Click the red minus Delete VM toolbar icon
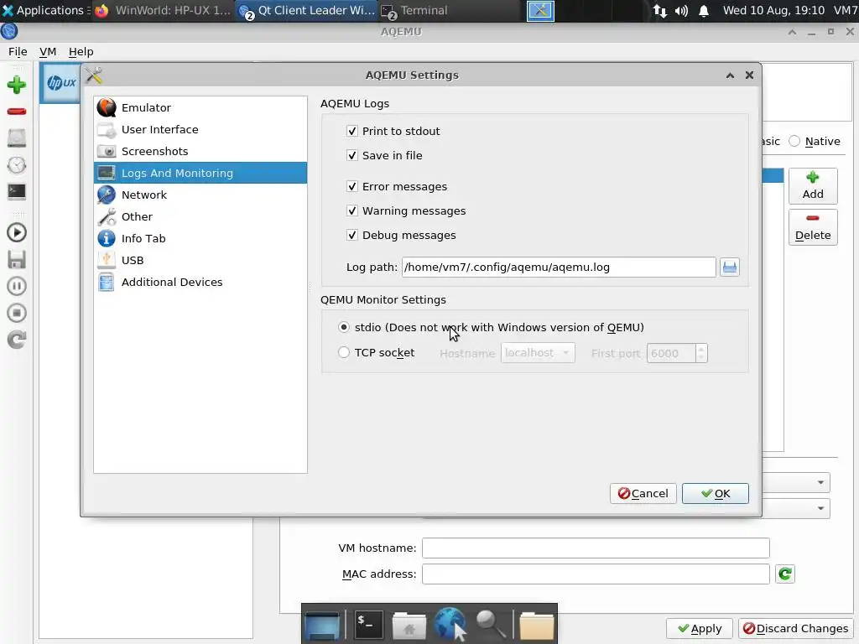 click(17, 112)
